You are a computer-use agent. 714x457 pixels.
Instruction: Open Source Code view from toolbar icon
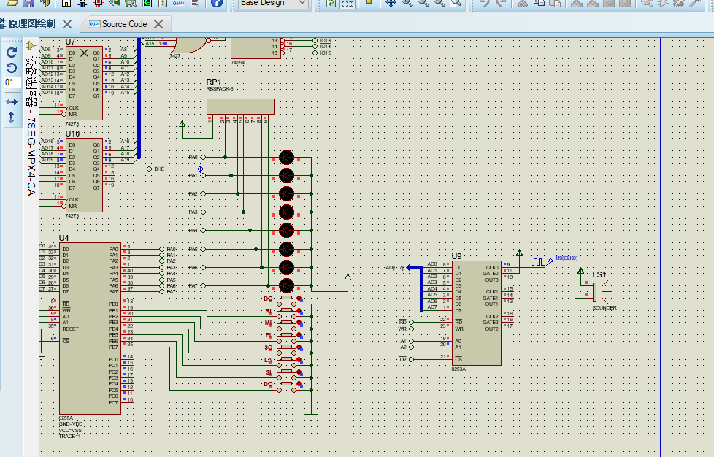tap(178, 3)
